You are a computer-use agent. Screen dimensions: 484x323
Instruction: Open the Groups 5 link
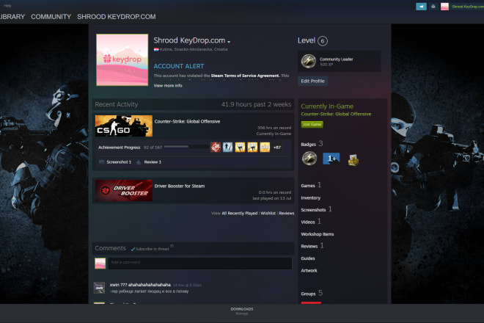pyautogui.click(x=312, y=293)
